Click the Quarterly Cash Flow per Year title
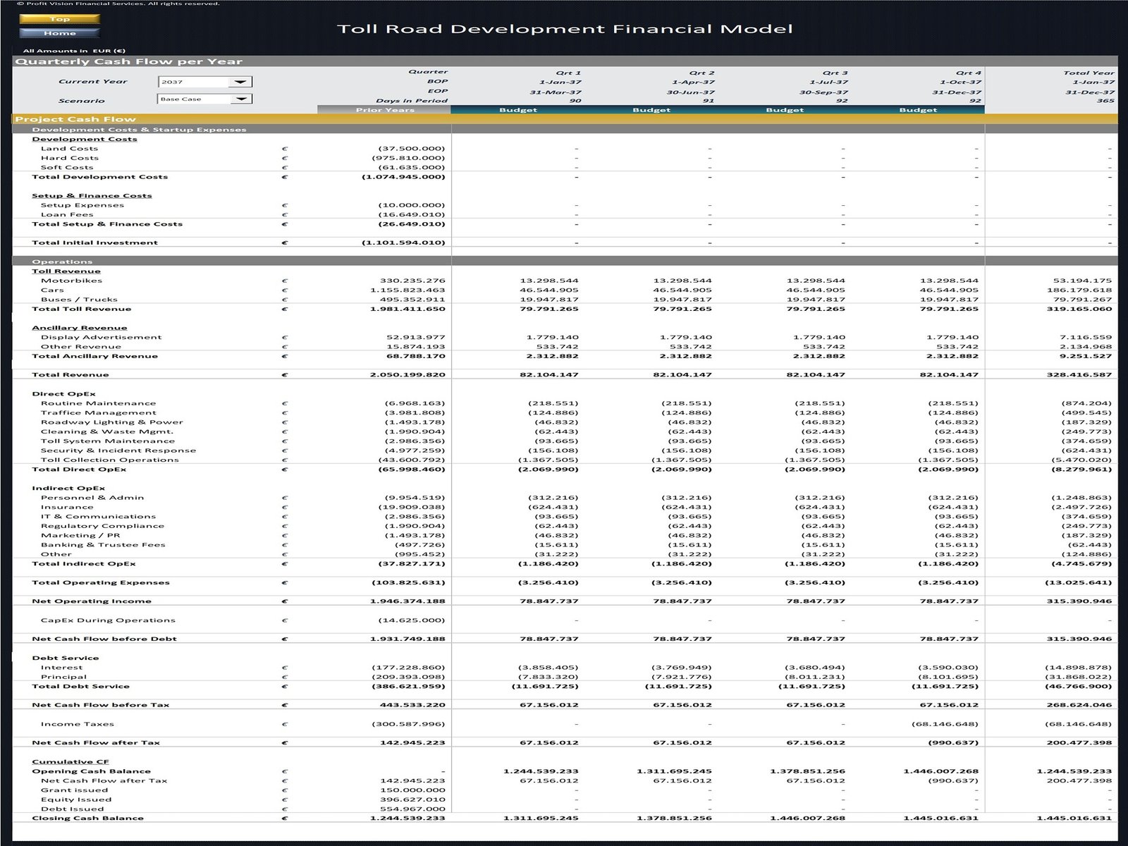Viewport: 1128px width, 846px height. (128, 61)
